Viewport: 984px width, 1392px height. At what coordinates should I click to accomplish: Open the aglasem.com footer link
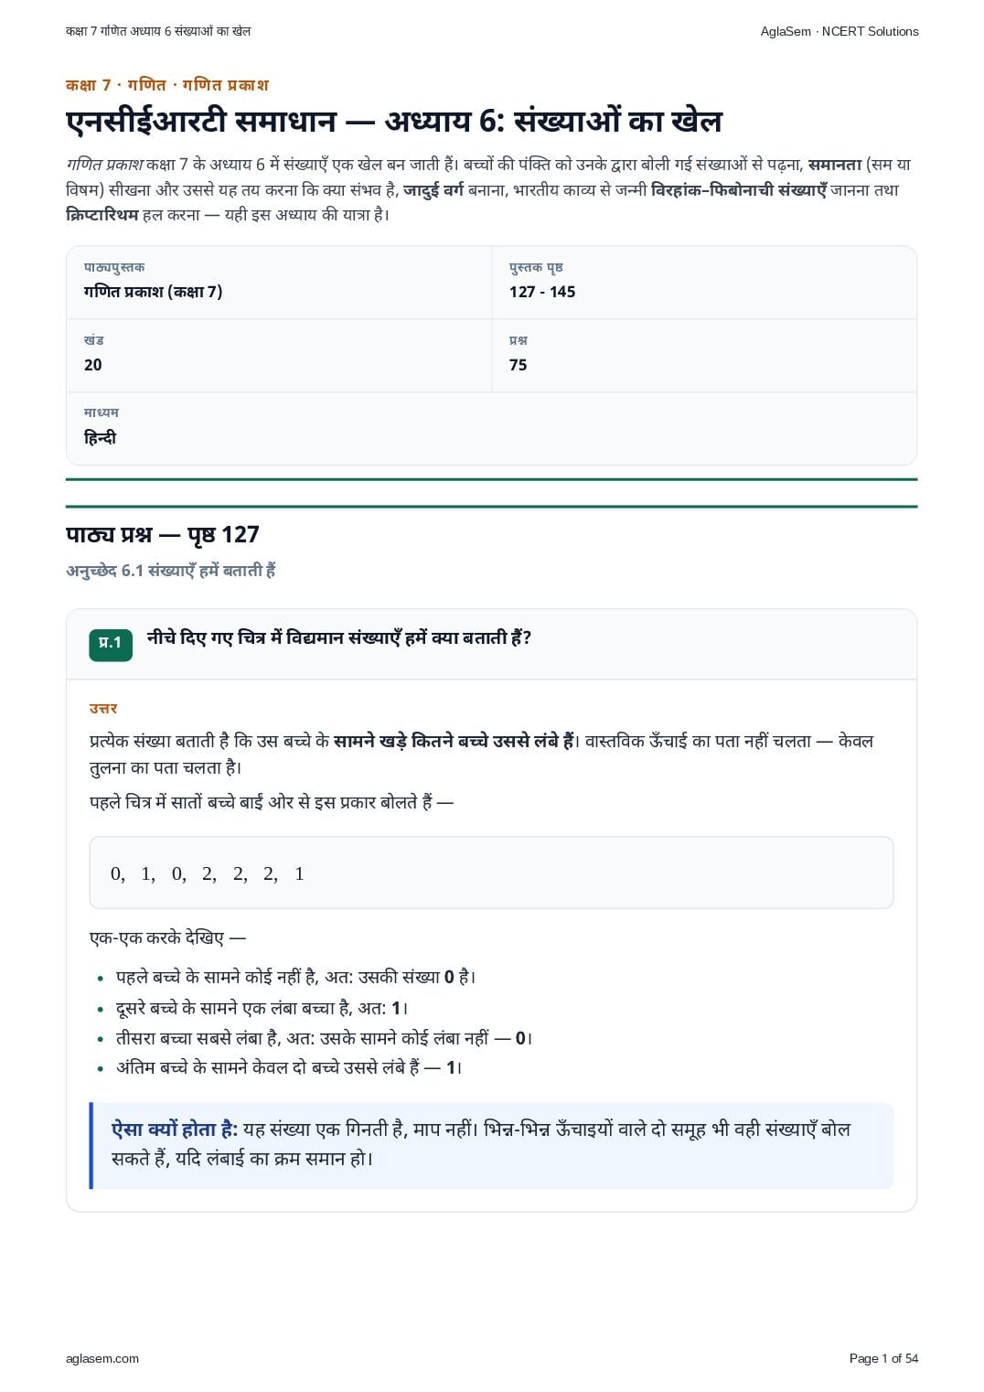pyautogui.click(x=102, y=1358)
